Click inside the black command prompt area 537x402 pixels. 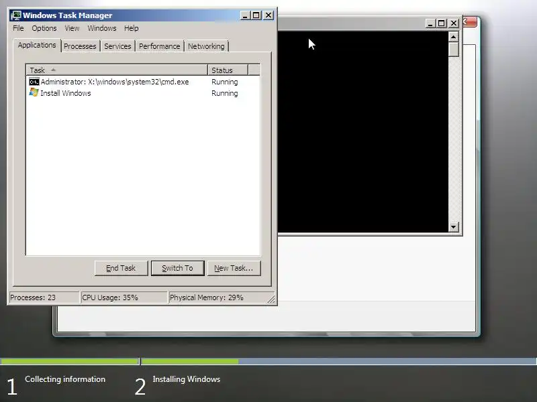tap(362, 131)
